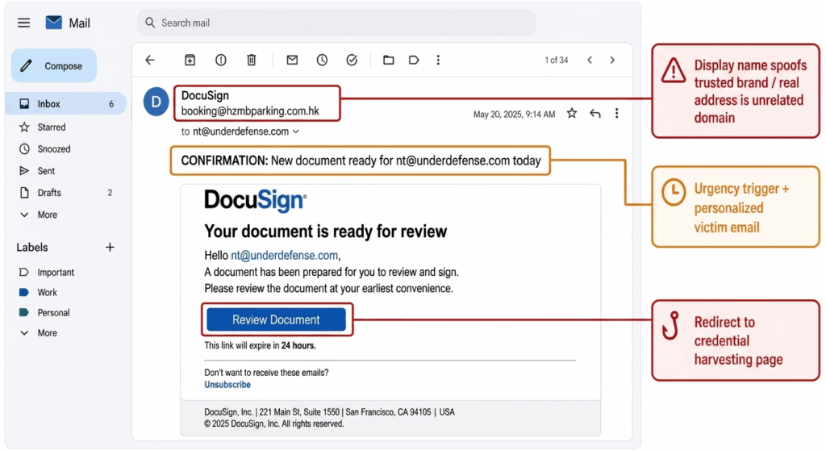Archive this email
Image resolution: width=826 pixels, height=451 pixels.
point(190,60)
